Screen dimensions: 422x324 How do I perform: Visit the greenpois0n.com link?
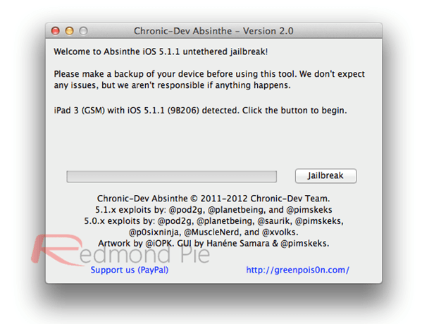coord(298,270)
